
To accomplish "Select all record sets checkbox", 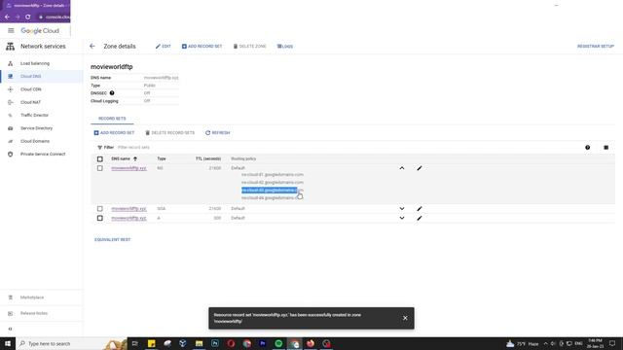I will pyautogui.click(x=99, y=159).
